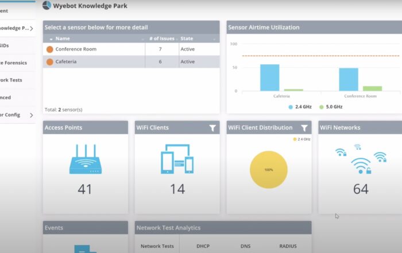This screenshot has width=402, height=253.
Task: Select the Cafeteria sensor row
Action: click(132, 62)
